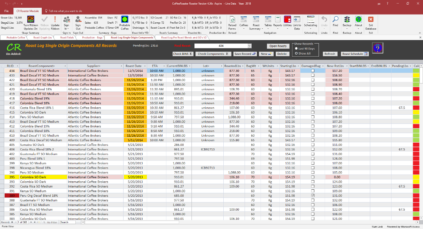Select the Show All radio button
Screen dimensions: 423x229
click(x=296, y=53)
